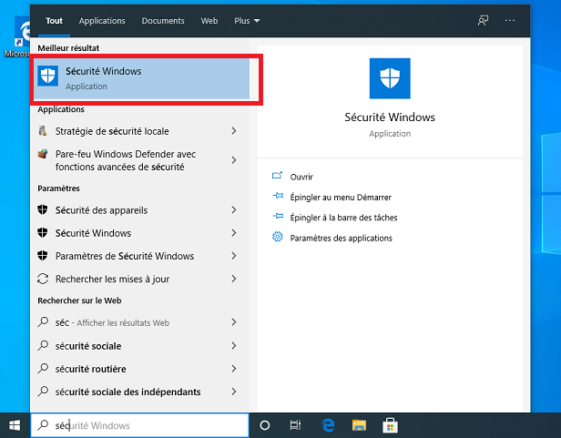Select the Web search tab
The height and width of the screenshot is (438, 561).
209,20
